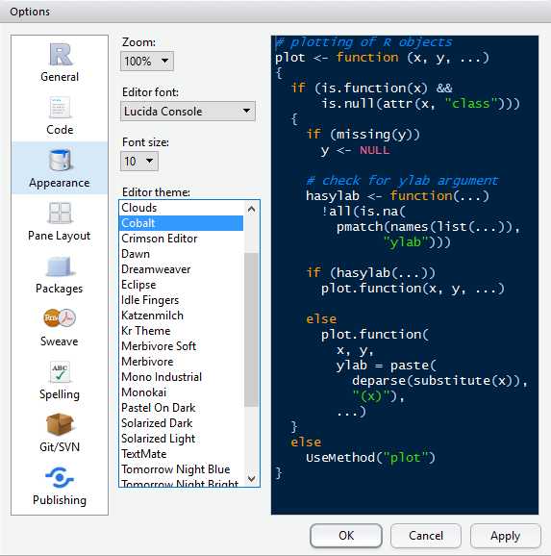Pick the Dreamweaver theme
This screenshot has width=551, height=556.
click(x=181, y=269)
